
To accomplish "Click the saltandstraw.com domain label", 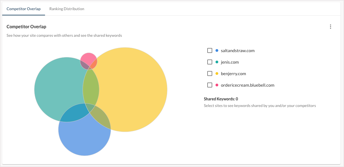I will click(238, 50).
